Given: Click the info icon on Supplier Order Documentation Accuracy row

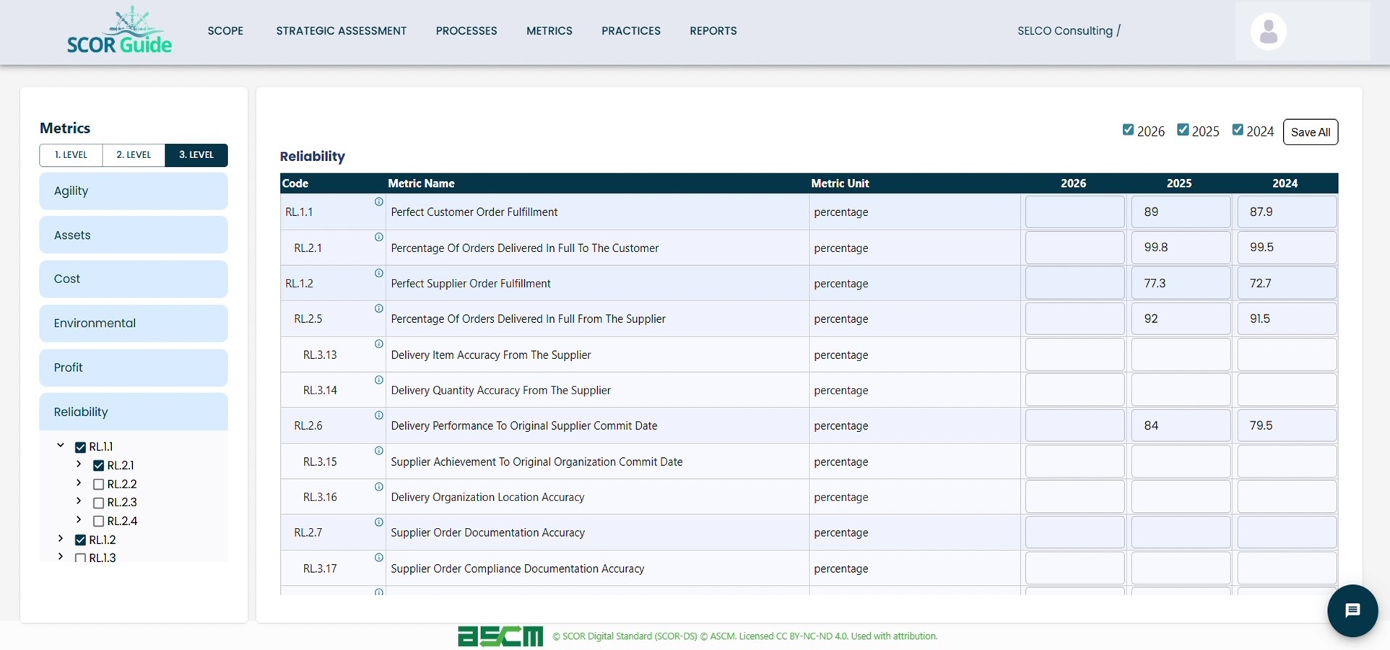Looking at the screenshot, I should point(378,522).
